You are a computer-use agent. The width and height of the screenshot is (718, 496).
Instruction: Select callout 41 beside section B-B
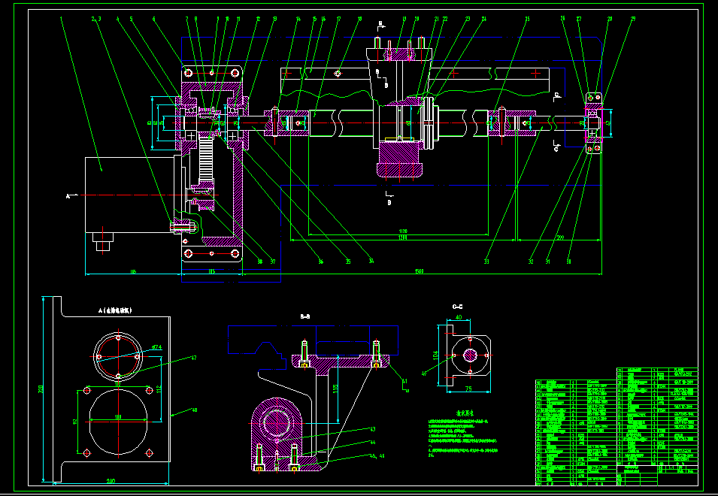coord(404,381)
